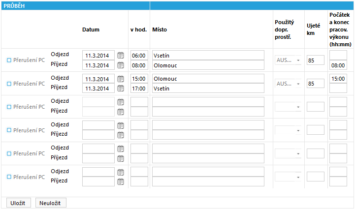
Task: Click the Datum column header
Action: pyautogui.click(x=91, y=30)
